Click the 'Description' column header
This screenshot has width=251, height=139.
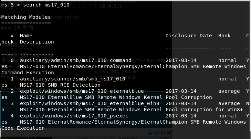(37, 42)
